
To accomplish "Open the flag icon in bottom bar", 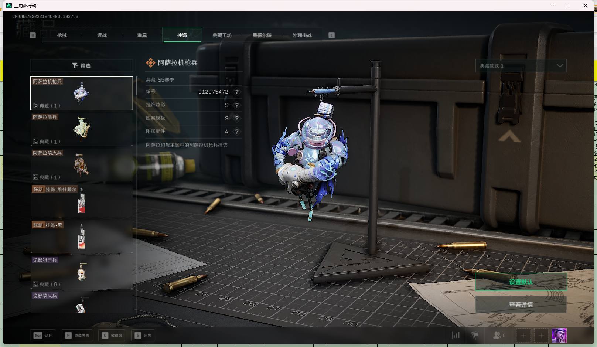I will point(475,336).
